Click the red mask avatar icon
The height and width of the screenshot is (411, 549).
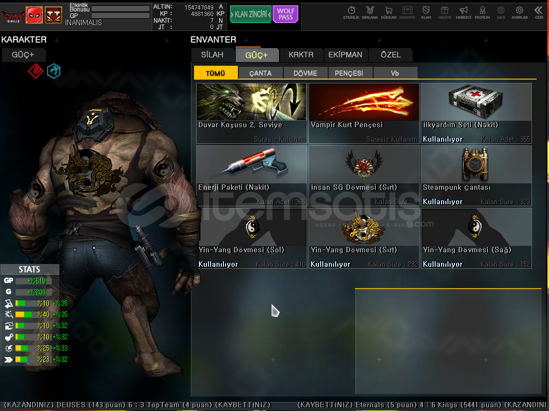click(34, 15)
